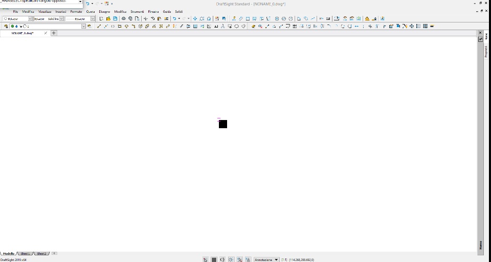
Task: Open the Quota menu
Action: [91, 12]
